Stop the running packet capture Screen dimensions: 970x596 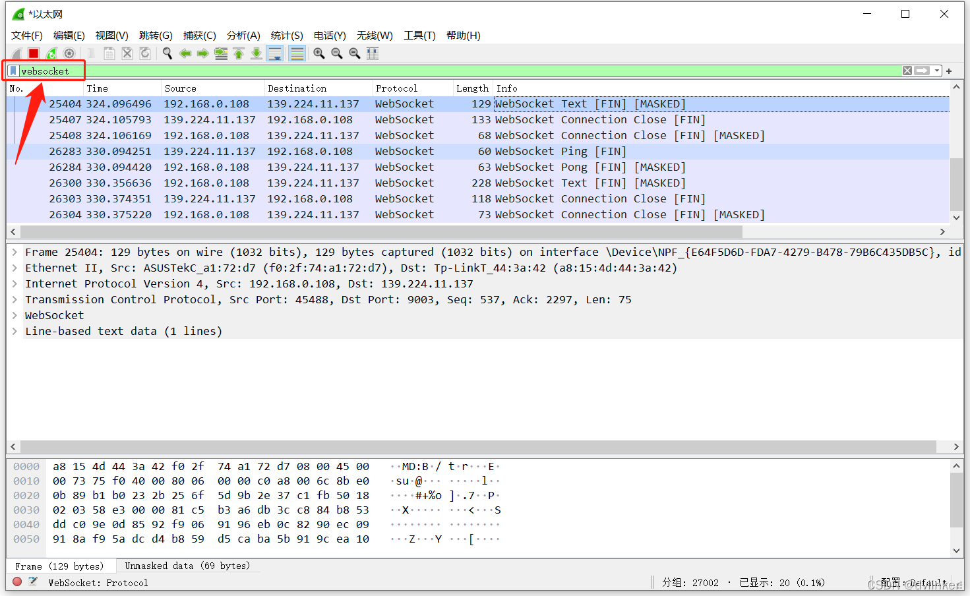[x=34, y=53]
